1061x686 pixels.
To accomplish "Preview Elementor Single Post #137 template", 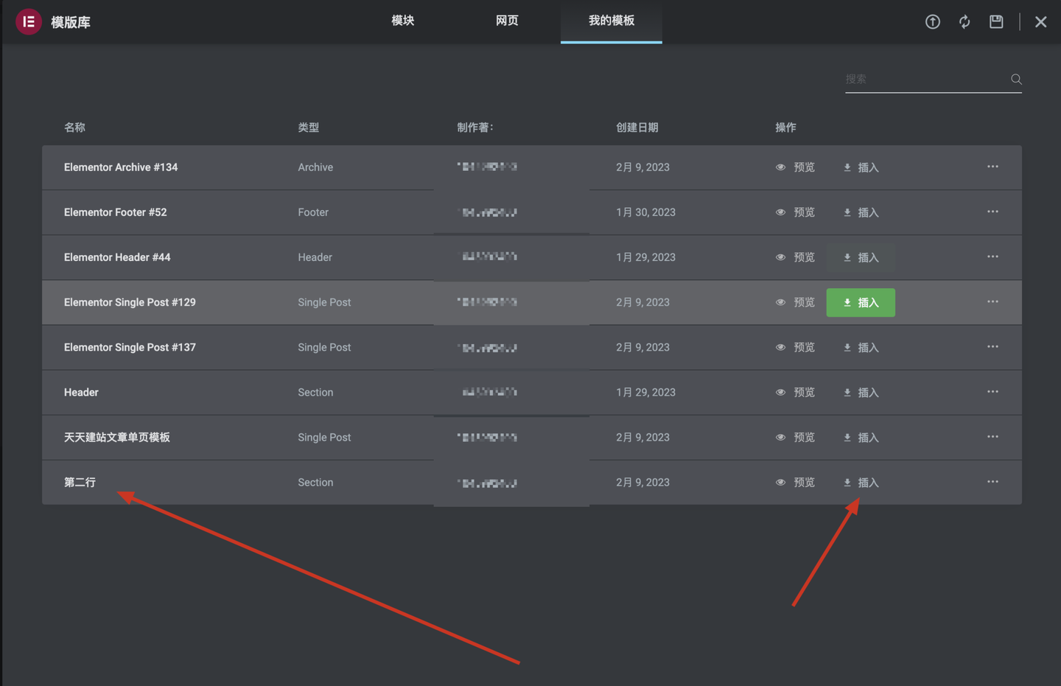I will click(x=795, y=347).
